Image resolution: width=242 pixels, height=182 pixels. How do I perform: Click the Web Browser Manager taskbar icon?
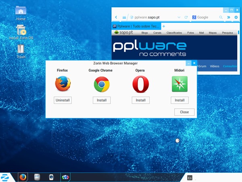tap(65, 177)
